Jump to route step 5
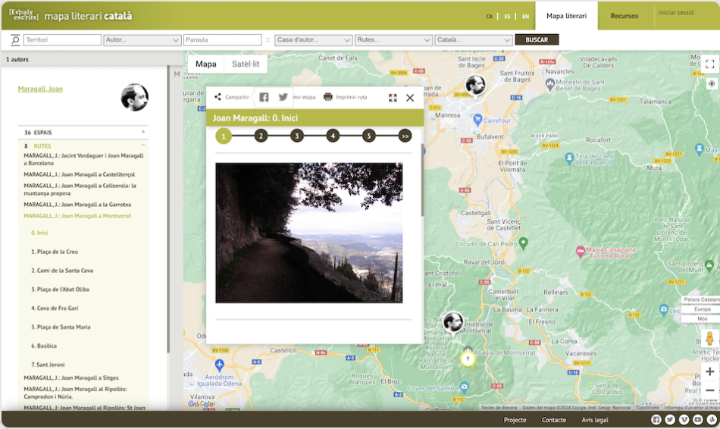720x429 pixels. click(x=369, y=136)
